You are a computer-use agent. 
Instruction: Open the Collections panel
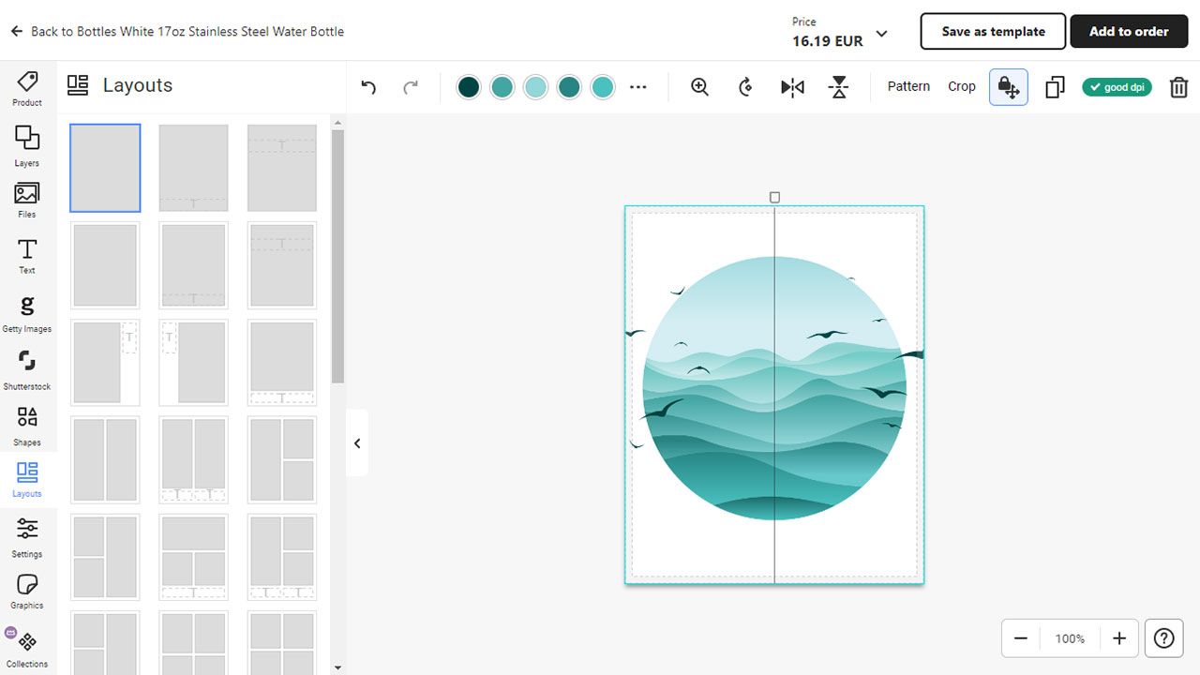coord(27,649)
